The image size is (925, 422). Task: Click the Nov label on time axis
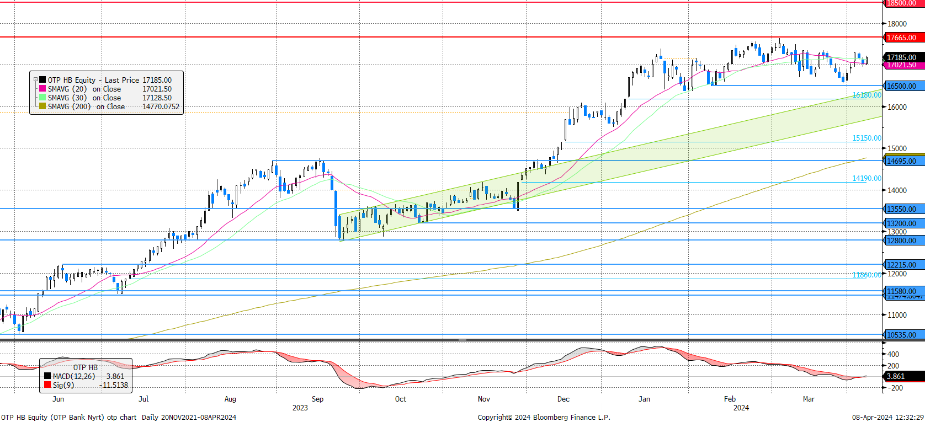[x=484, y=399]
